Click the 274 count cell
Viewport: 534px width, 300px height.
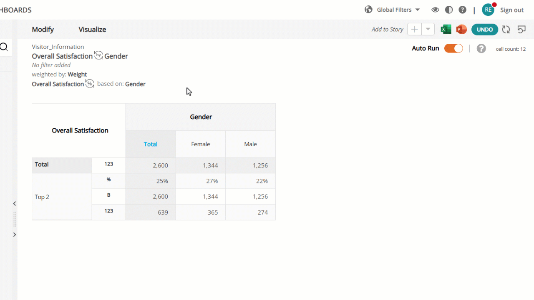click(251, 212)
